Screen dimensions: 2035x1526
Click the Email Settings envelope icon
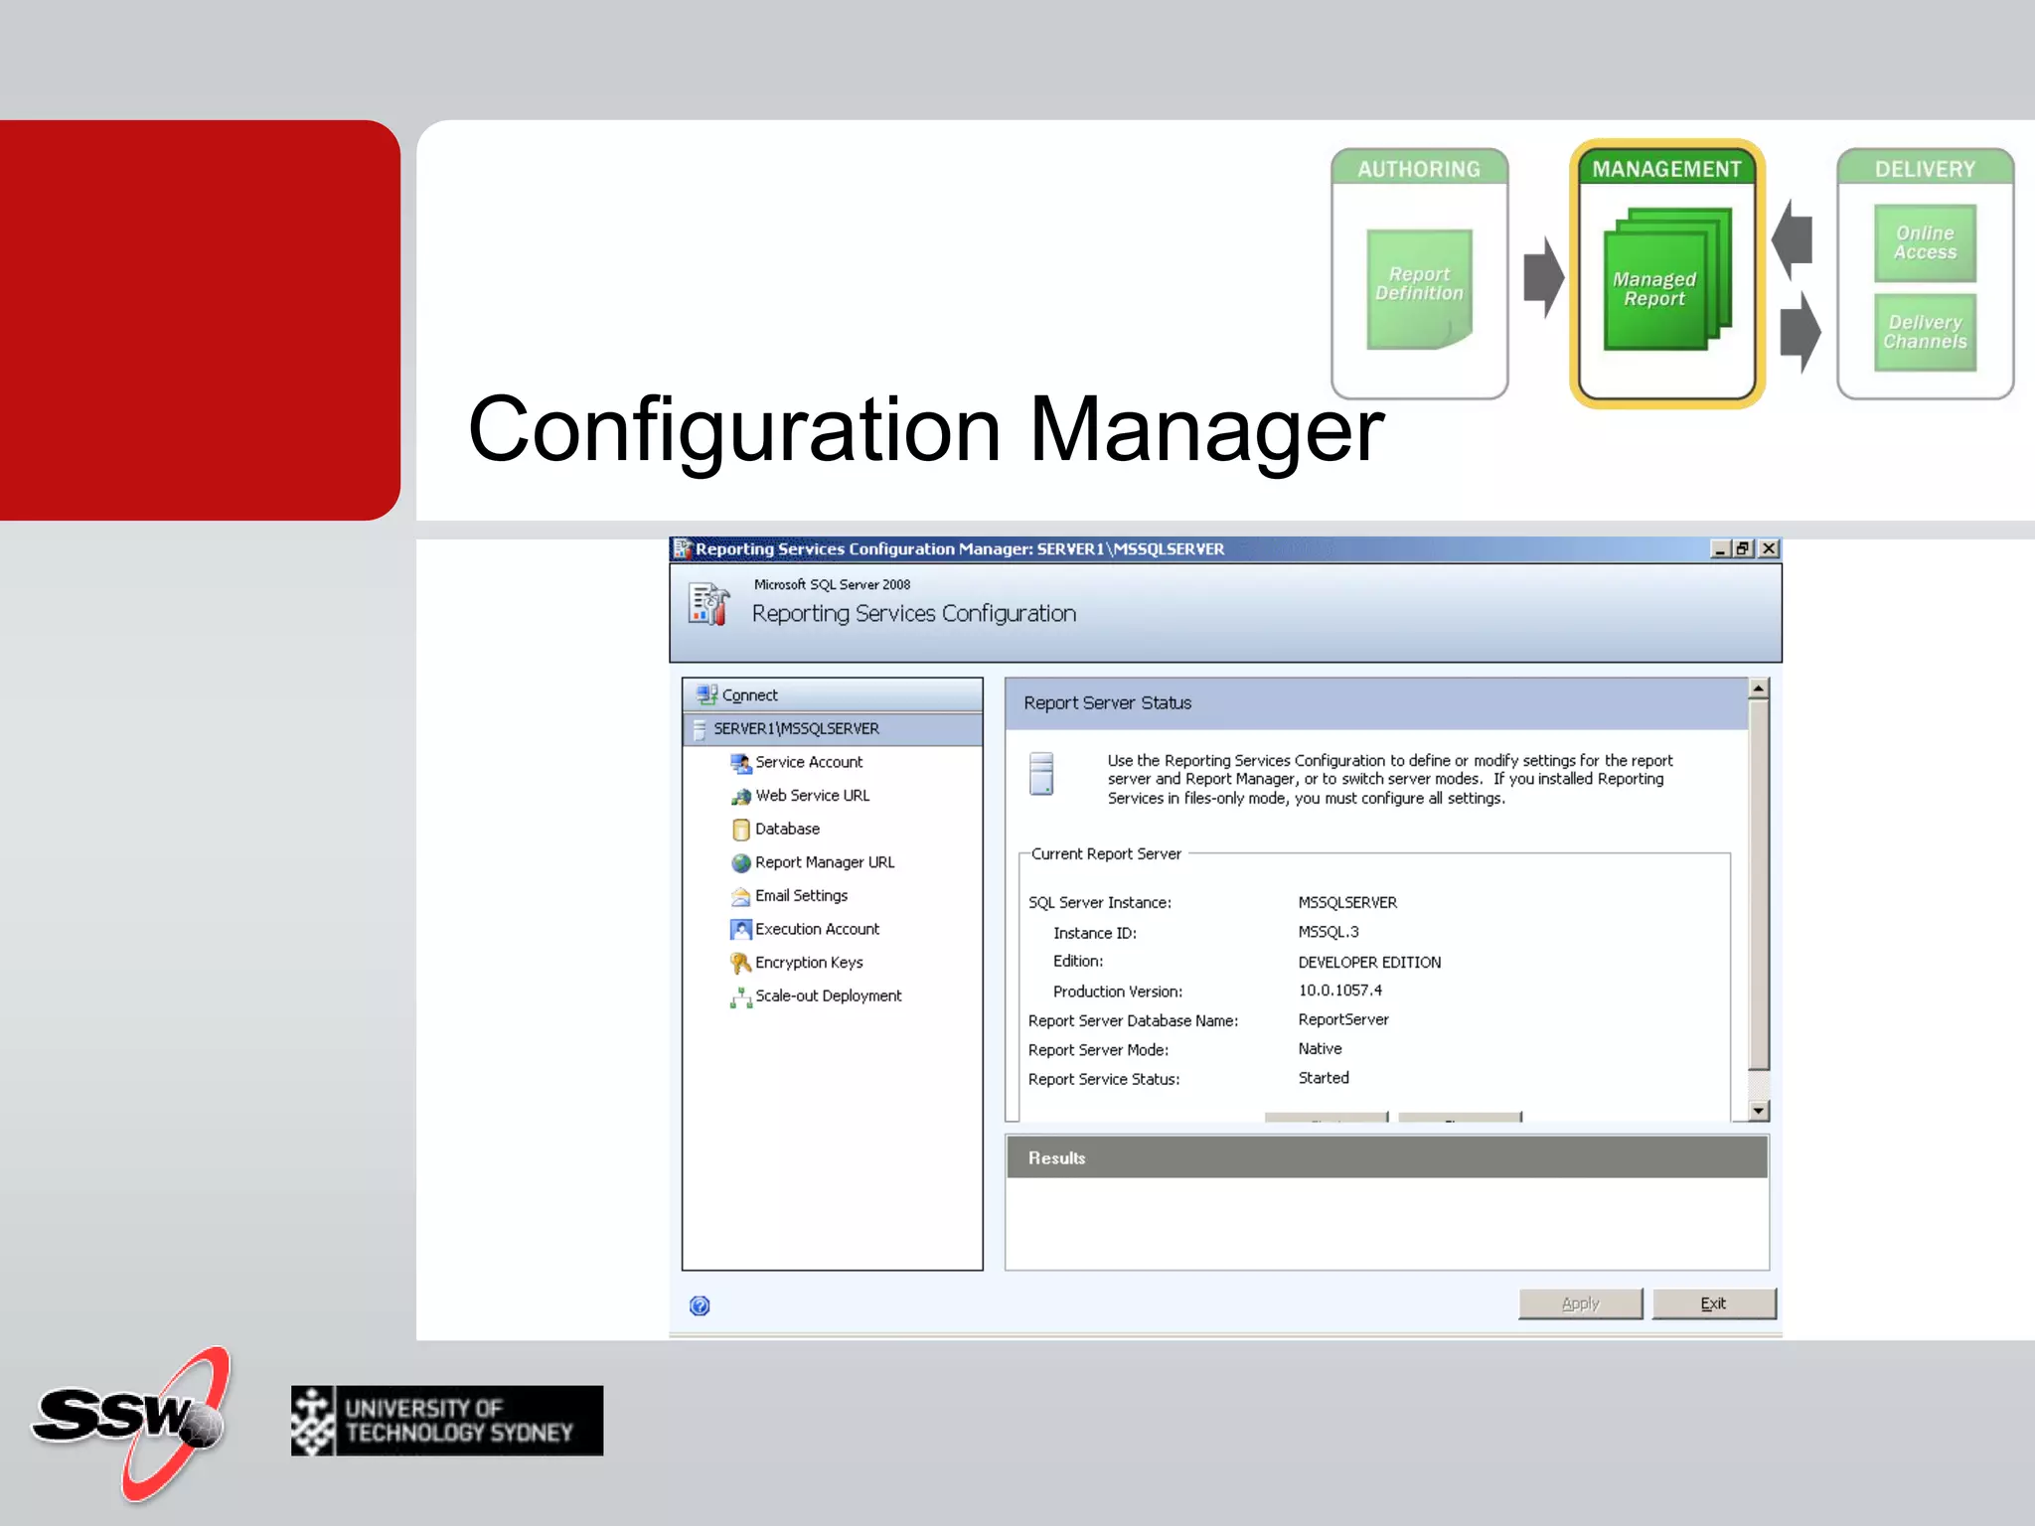tap(741, 896)
